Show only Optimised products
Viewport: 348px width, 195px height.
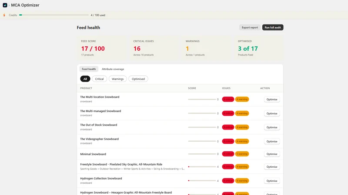tap(138, 79)
